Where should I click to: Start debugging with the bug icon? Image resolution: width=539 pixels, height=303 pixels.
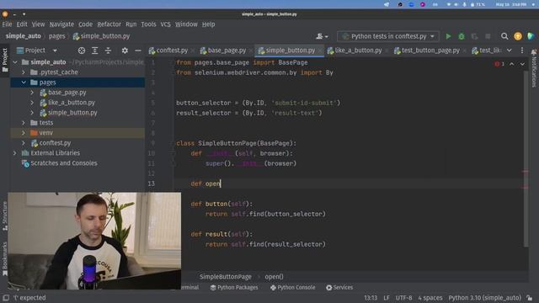(x=462, y=36)
